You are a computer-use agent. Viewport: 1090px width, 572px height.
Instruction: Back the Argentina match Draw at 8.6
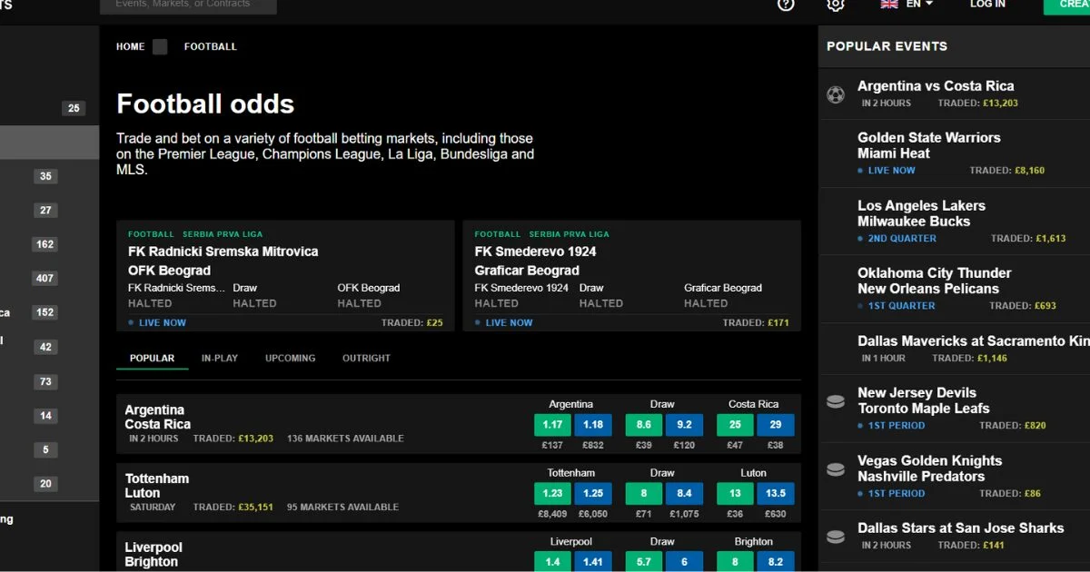[x=644, y=425]
